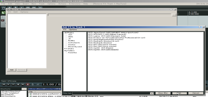Click Add button in FX: Track 1 window
The height and width of the screenshot is (97, 208).
click(x=12, y=70)
